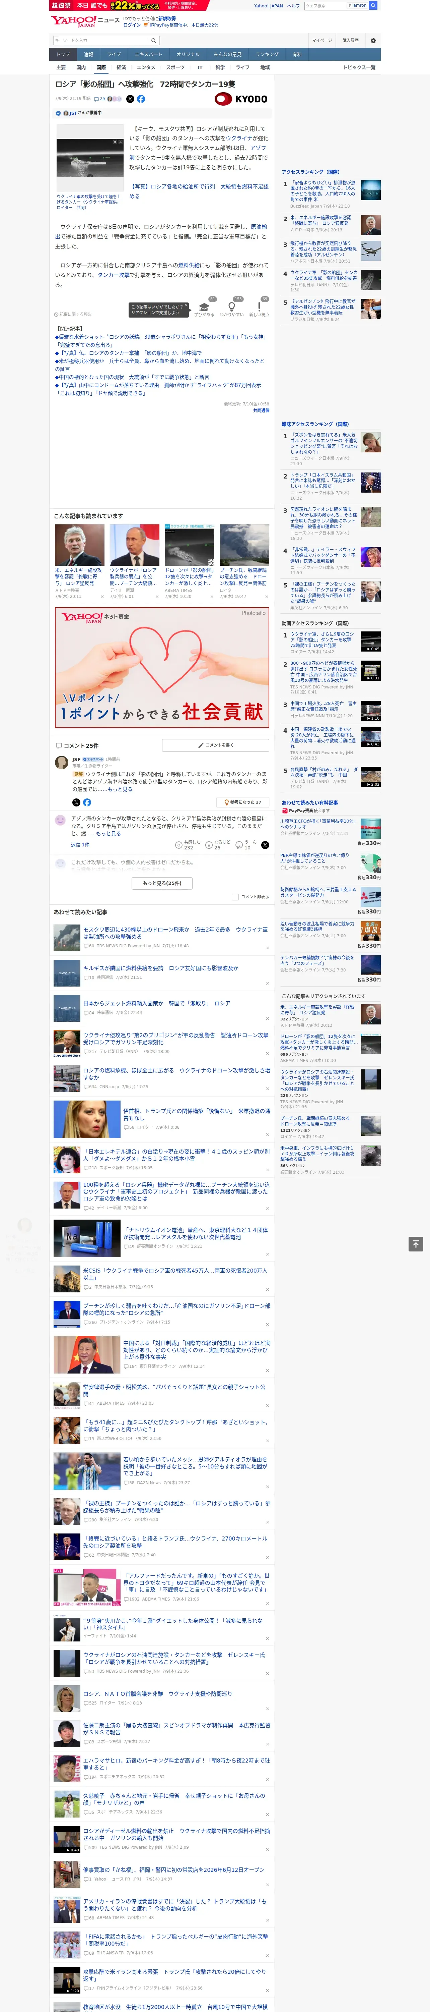Share the article on Facebook from header
The width and height of the screenshot is (430, 2012).
141,99
